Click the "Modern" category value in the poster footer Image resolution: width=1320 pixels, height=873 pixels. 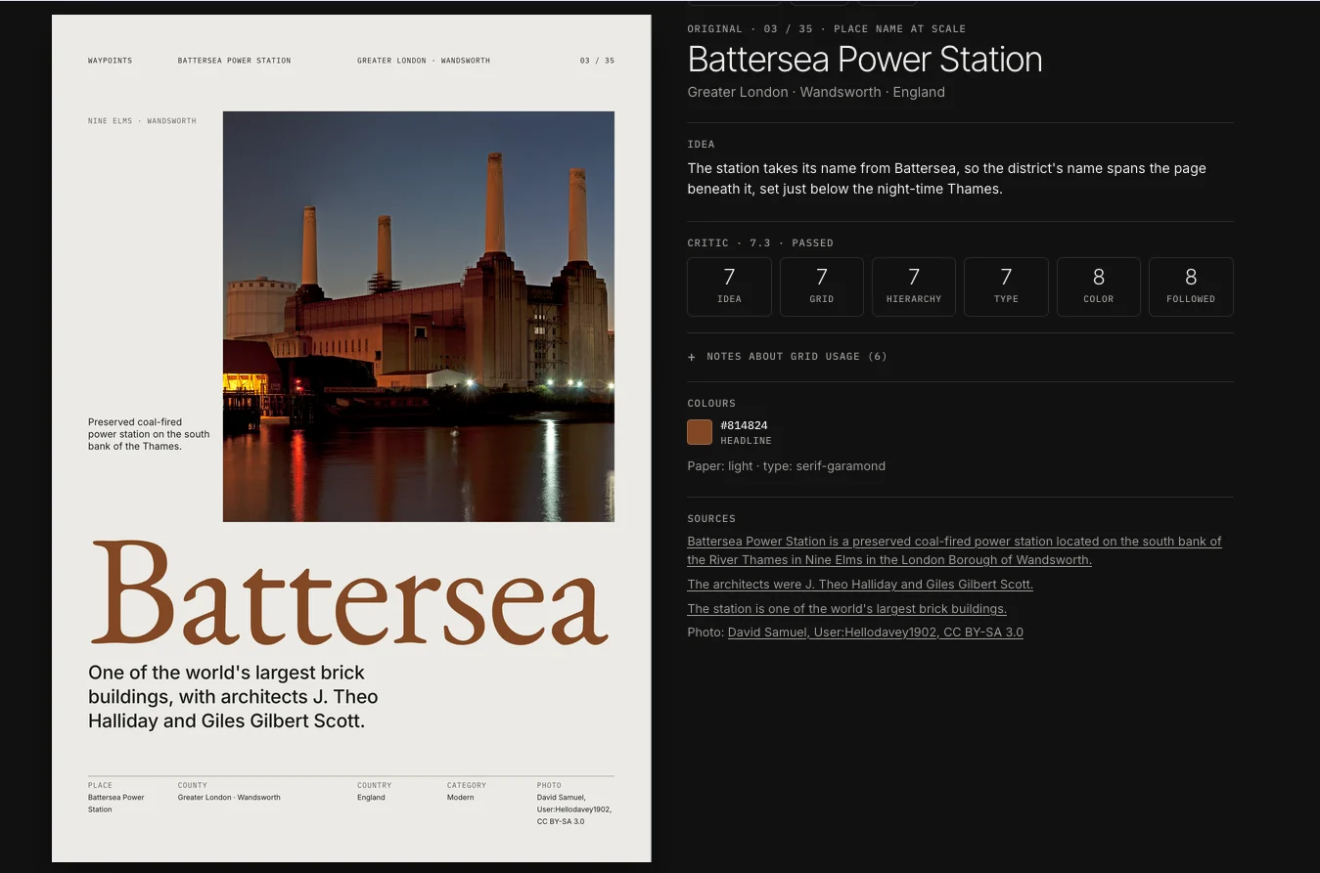click(x=460, y=798)
